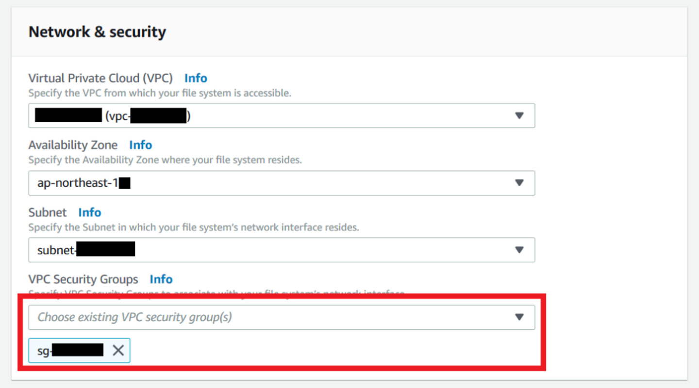The image size is (699, 388).
Task: Open Info for Availability Zone
Action: point(140,145)
